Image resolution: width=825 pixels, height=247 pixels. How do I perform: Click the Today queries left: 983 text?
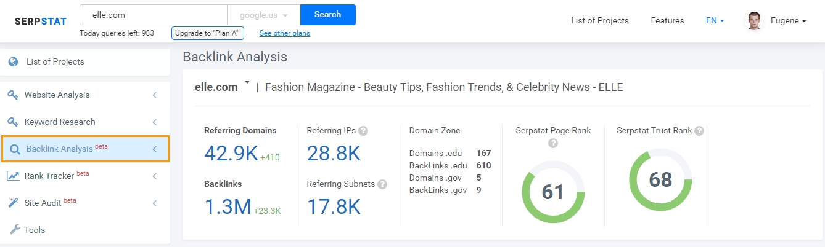(117, 33)
